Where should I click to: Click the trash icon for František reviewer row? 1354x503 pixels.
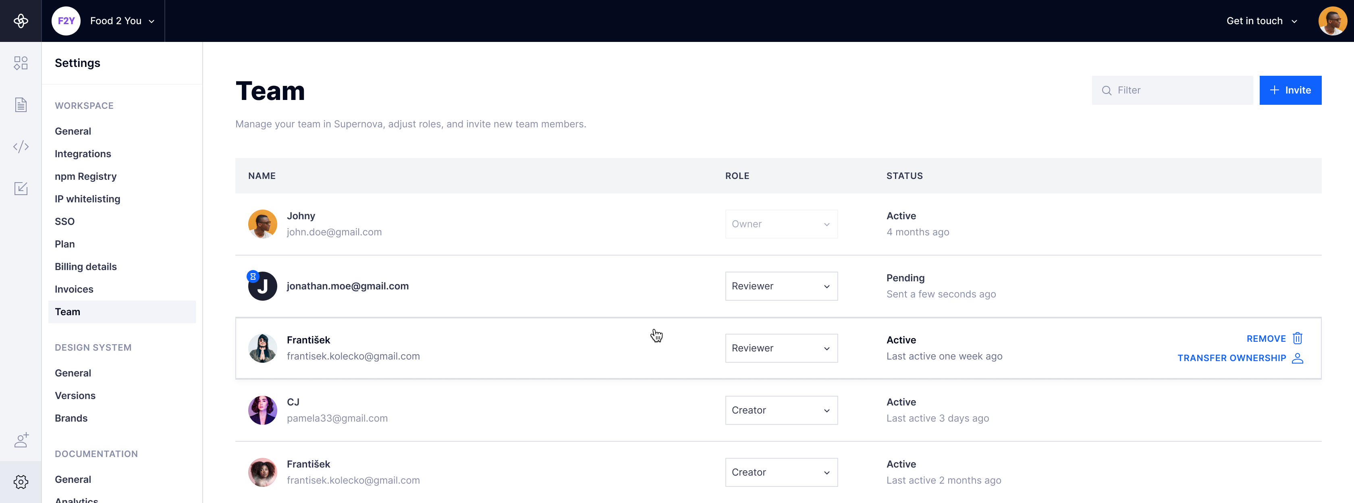pos(1297,339)
